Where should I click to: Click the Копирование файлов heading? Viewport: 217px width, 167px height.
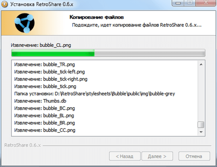(97, 17)
